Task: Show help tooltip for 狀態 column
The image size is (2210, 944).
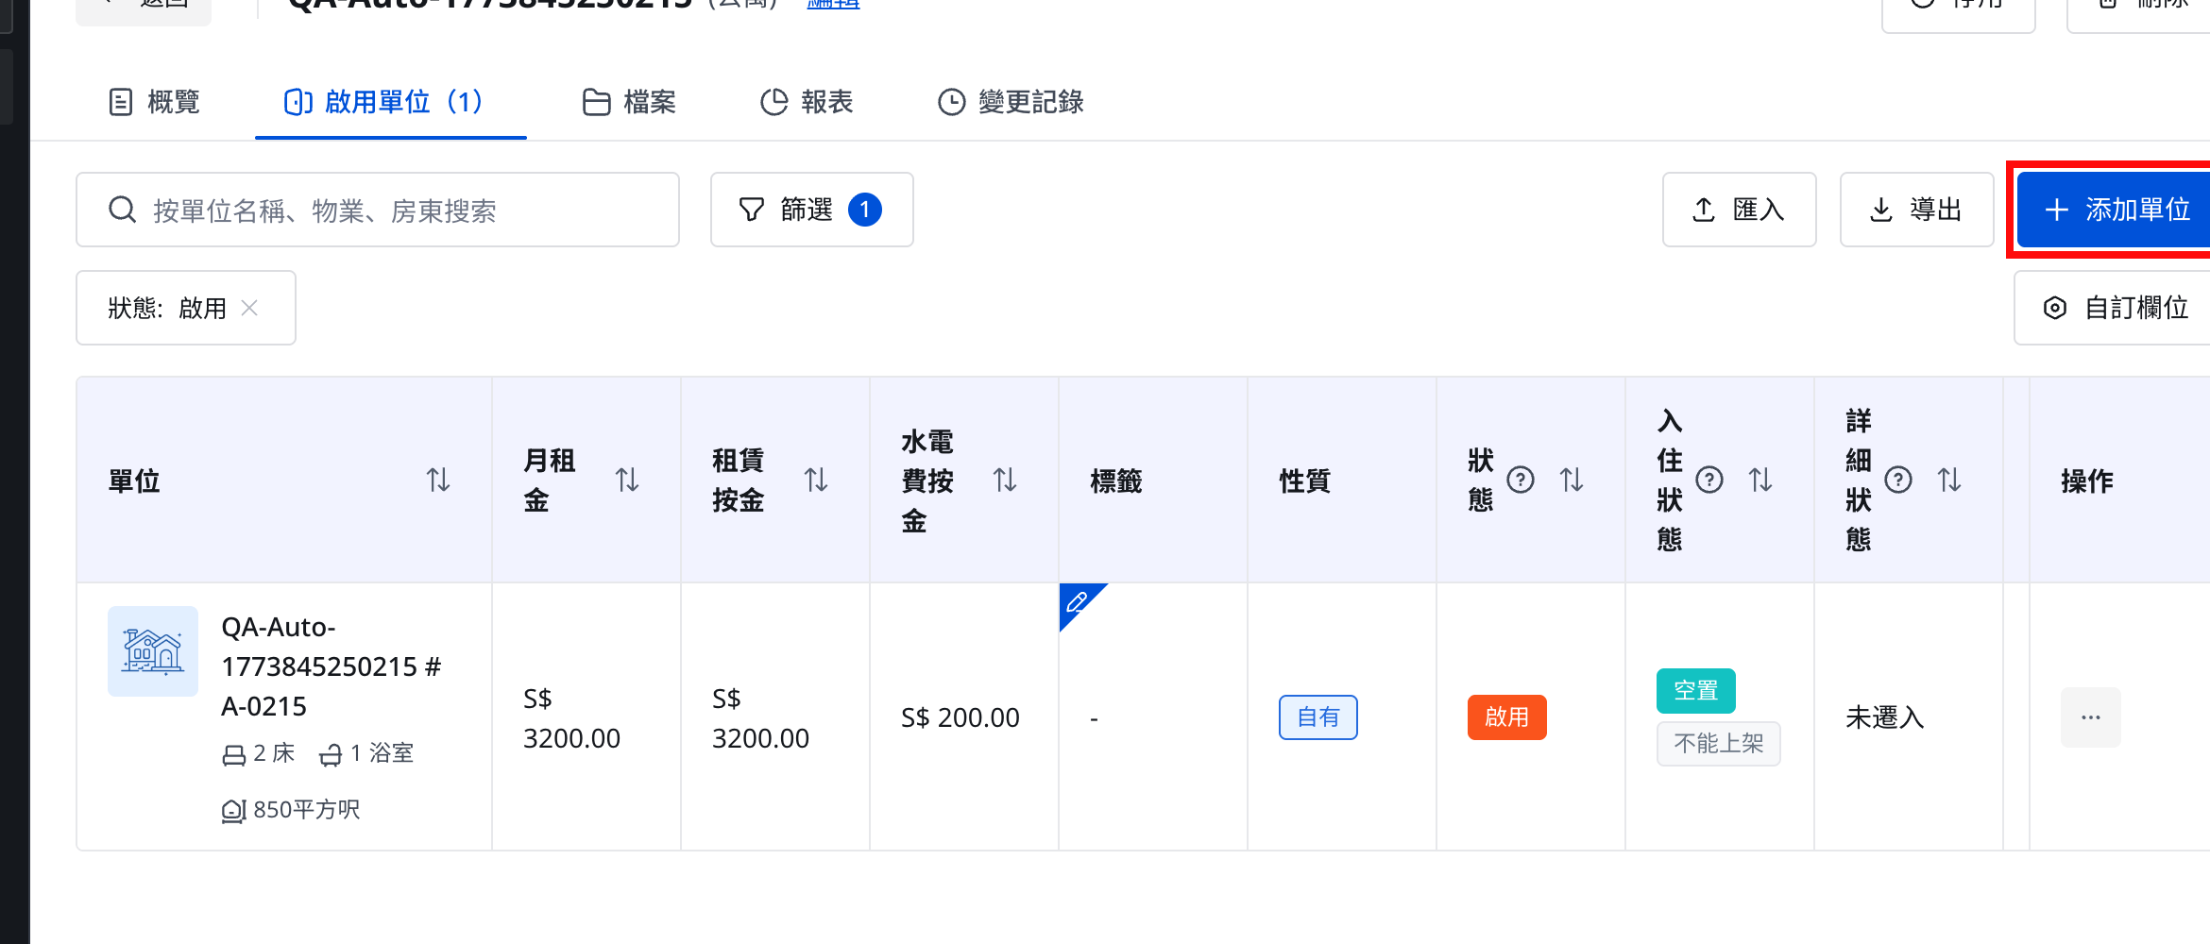Action: point(1521,480)
